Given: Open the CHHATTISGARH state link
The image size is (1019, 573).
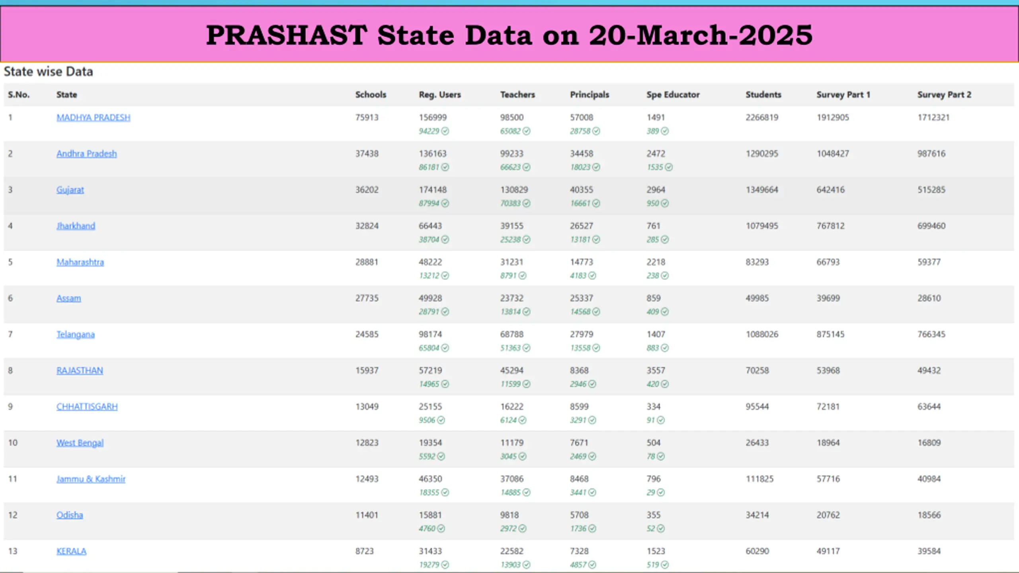Looking at the screenshot, I should 87,407.
